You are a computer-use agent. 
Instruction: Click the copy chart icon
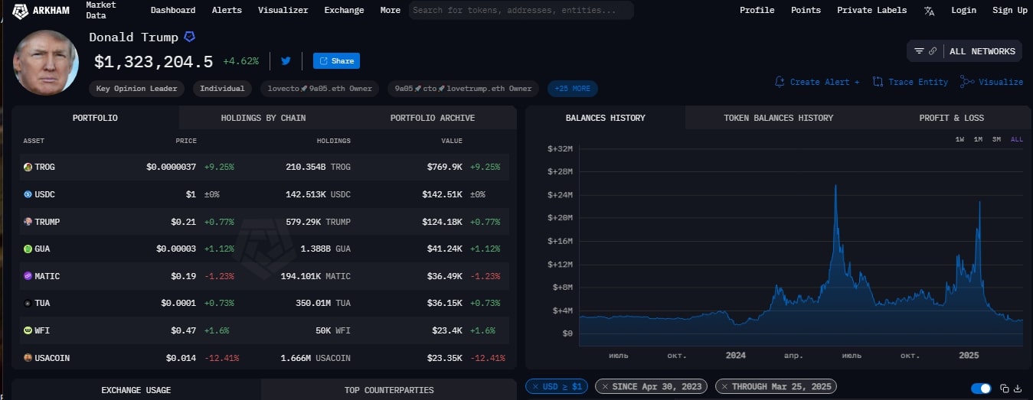point(1005,389)
